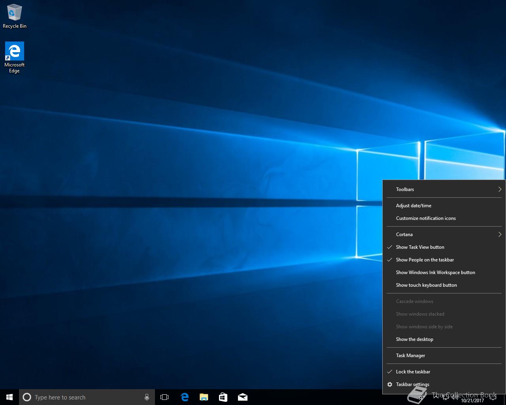Select Show the desktop
The image size is (506, 405).
tap(444, 339)
